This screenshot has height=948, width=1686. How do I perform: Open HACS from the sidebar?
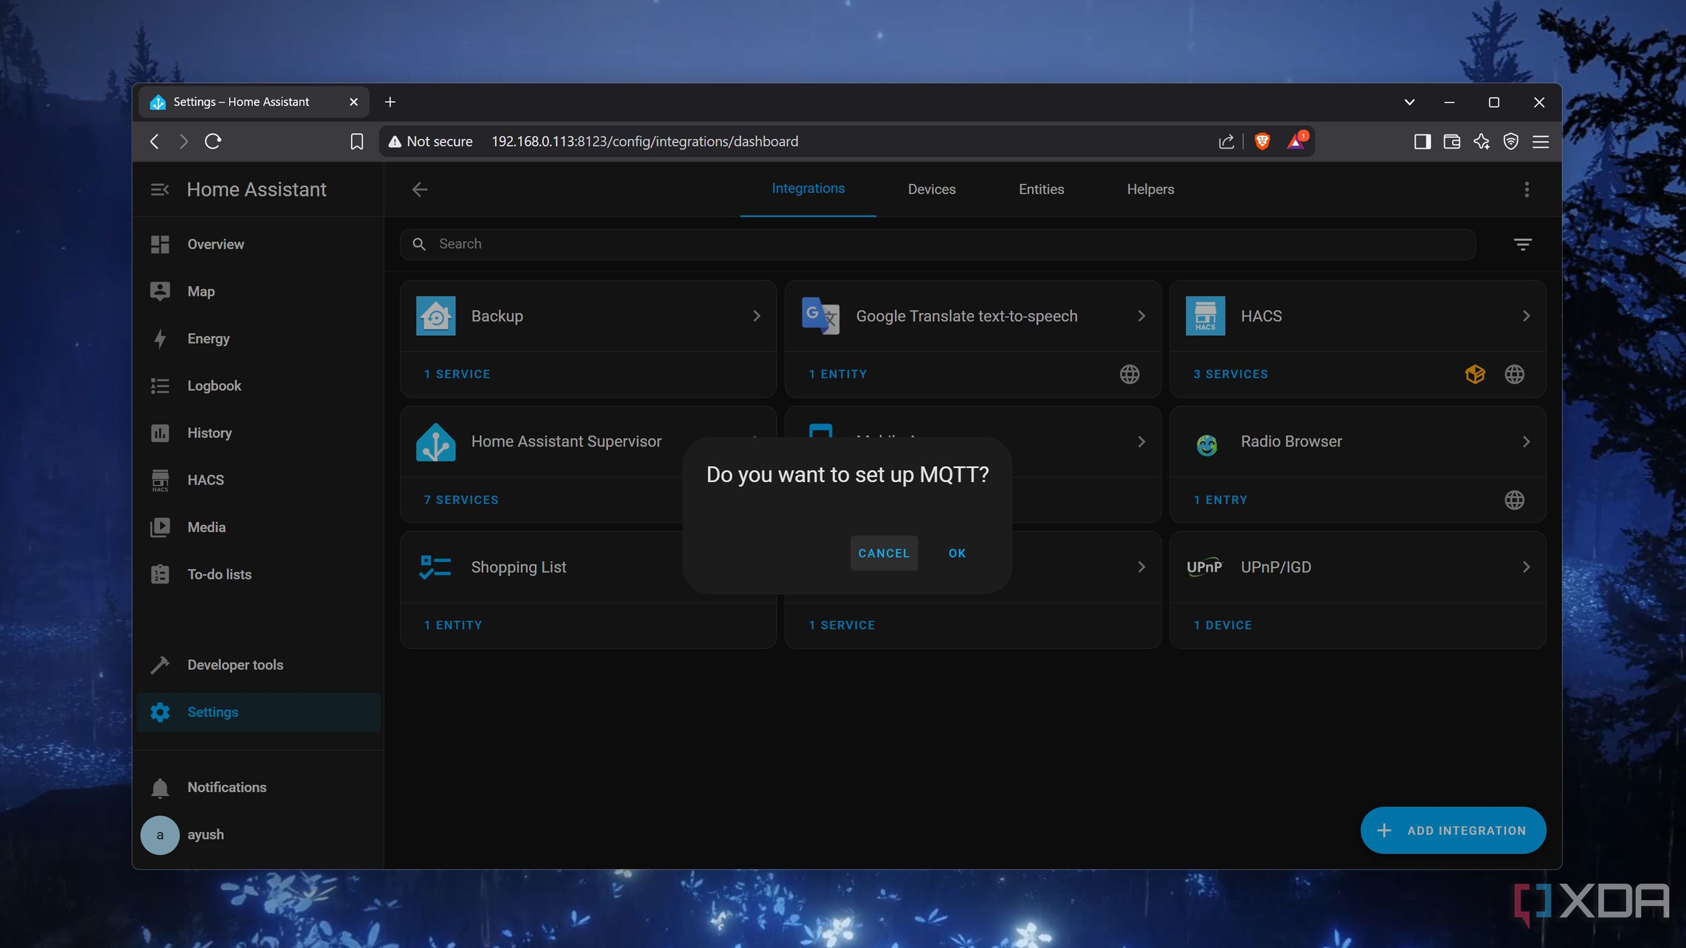point(258,480)
